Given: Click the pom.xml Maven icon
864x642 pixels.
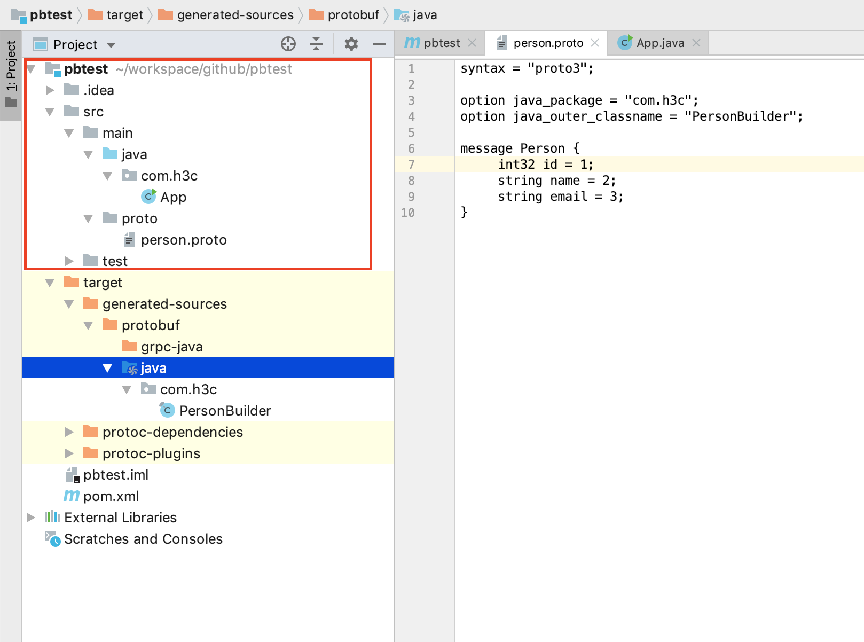Looking at the screenshot, I should click(72, 496).
